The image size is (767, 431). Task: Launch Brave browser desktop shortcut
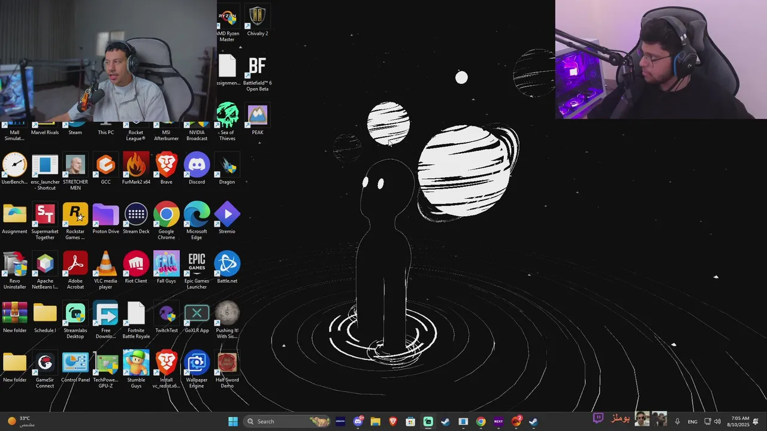tap(166, 169)
